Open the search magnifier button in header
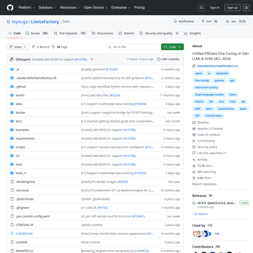Screen dimensions: 253x253 coord(202,8)
